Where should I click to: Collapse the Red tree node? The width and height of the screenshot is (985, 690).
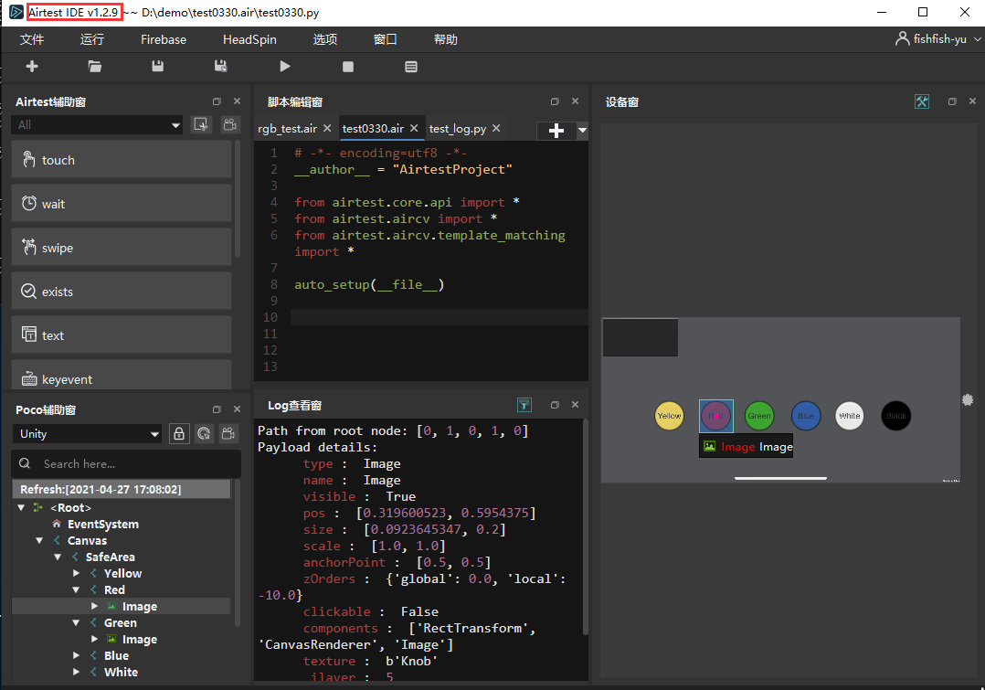[x=76, y=589]
